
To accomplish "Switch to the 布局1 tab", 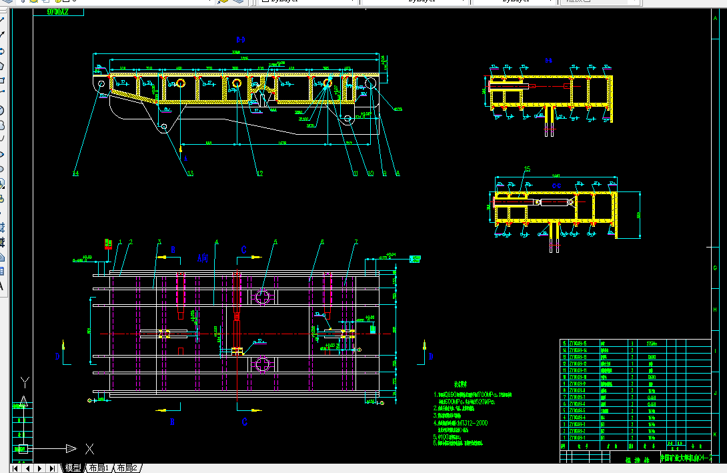I will point(99,468).
